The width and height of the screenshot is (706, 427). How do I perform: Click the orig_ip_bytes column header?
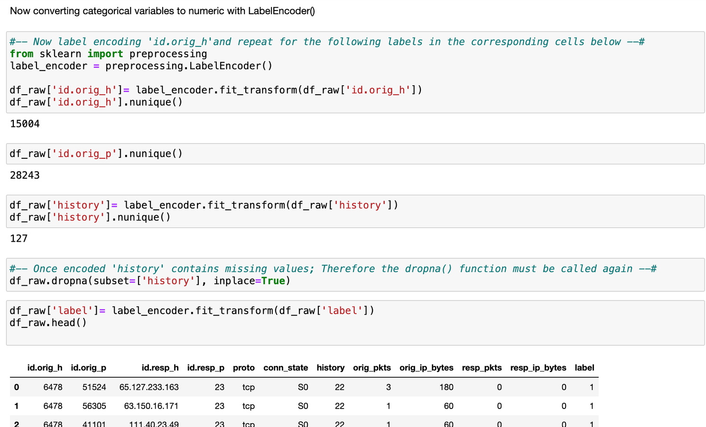tap(426, 368)
